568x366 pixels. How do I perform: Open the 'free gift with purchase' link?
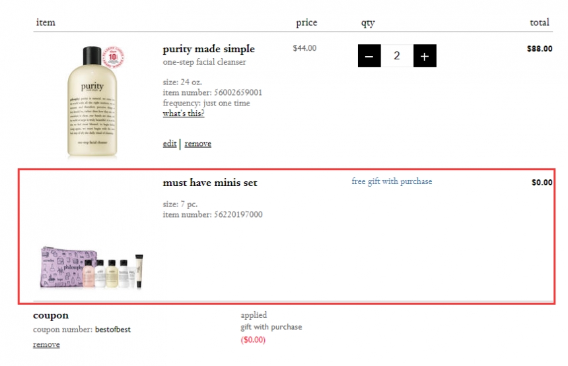click(392, 181)
